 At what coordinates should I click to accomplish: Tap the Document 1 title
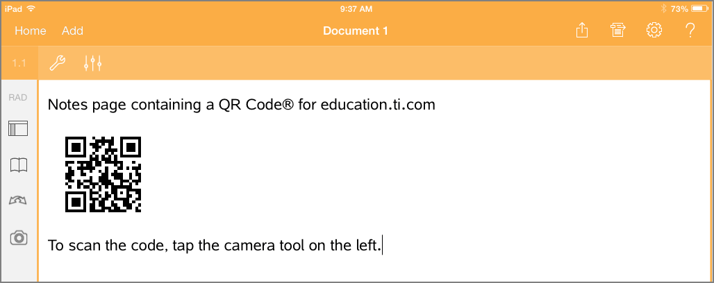point(356,31)
